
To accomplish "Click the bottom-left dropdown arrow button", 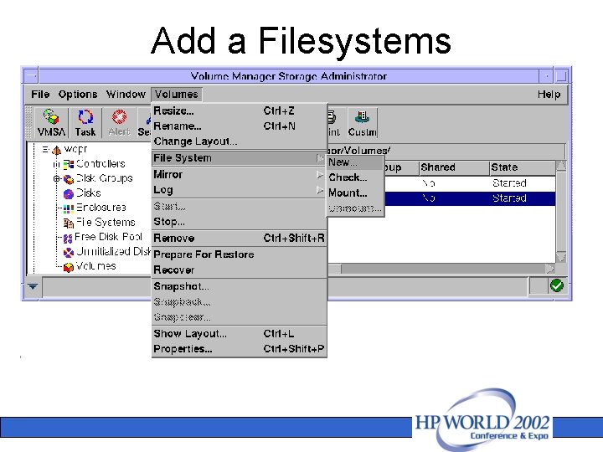I will [33, 286].
